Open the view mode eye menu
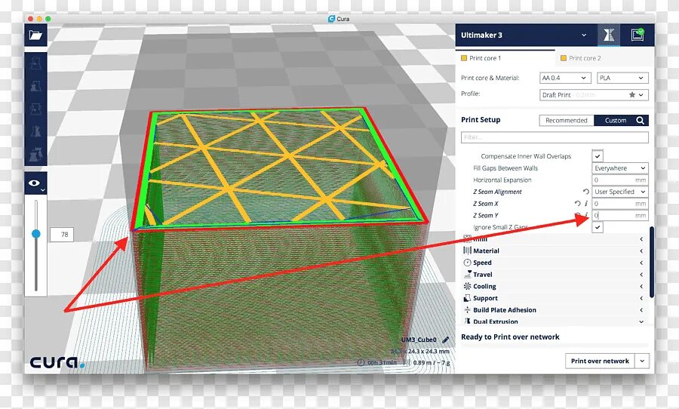This screenshot has height=409, width=679. point(35,183)
